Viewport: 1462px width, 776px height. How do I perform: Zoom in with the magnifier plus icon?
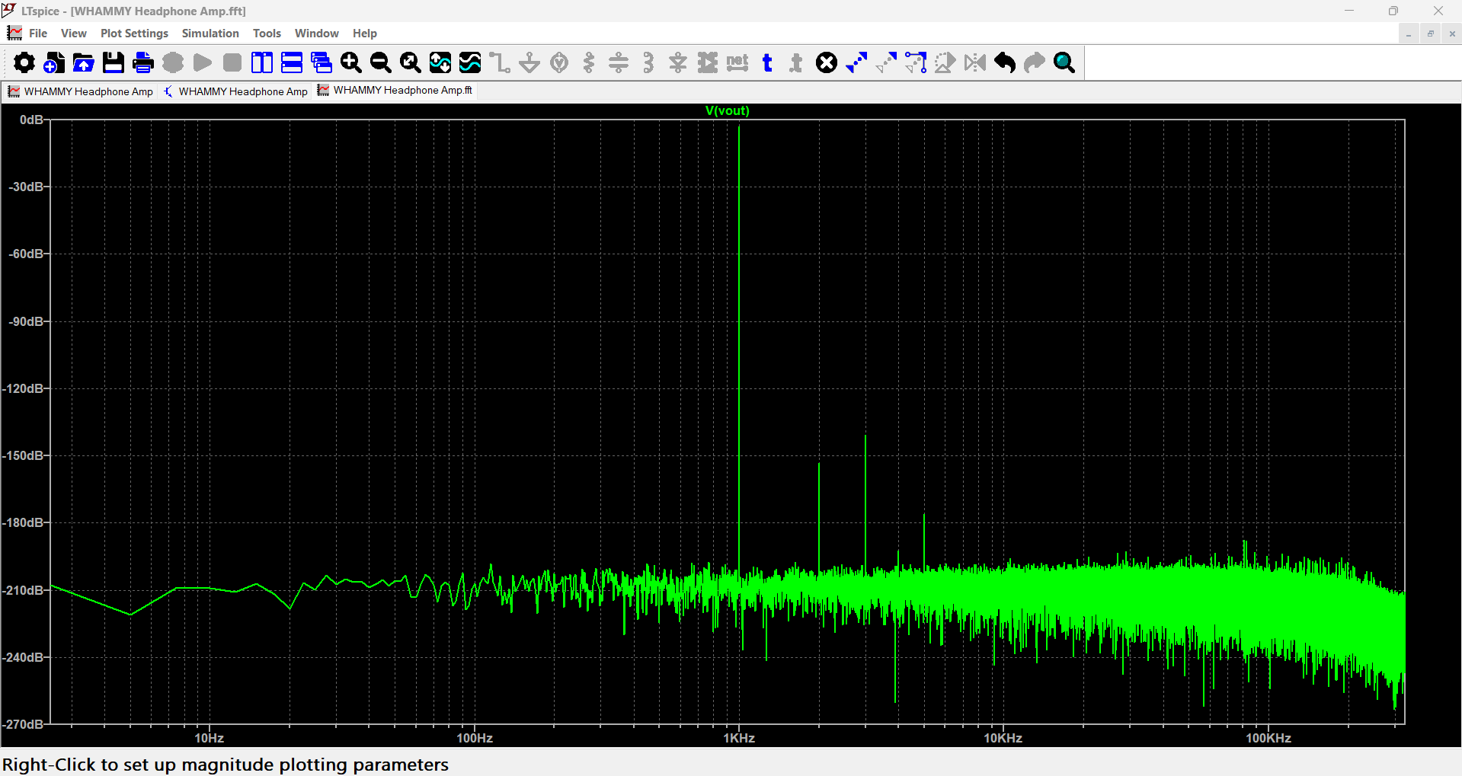351,62
